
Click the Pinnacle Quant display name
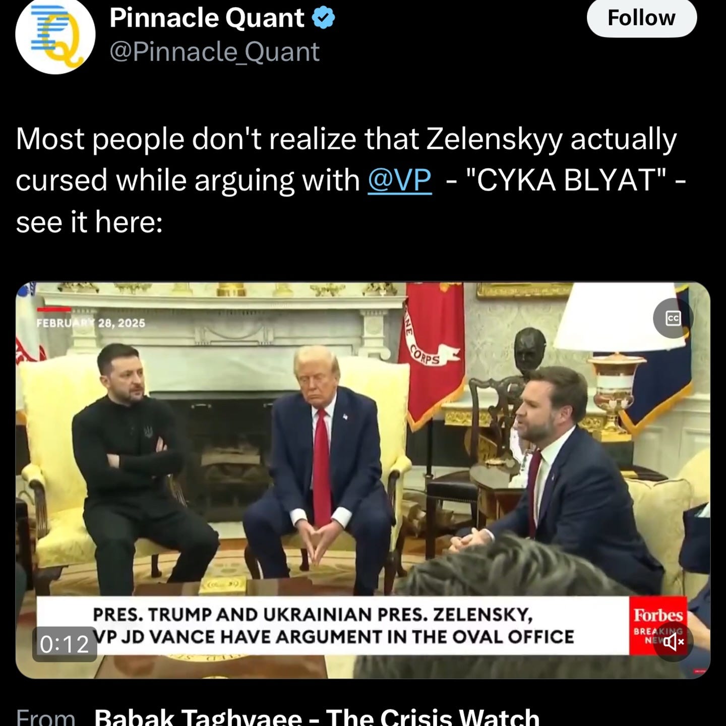[207, 18]
